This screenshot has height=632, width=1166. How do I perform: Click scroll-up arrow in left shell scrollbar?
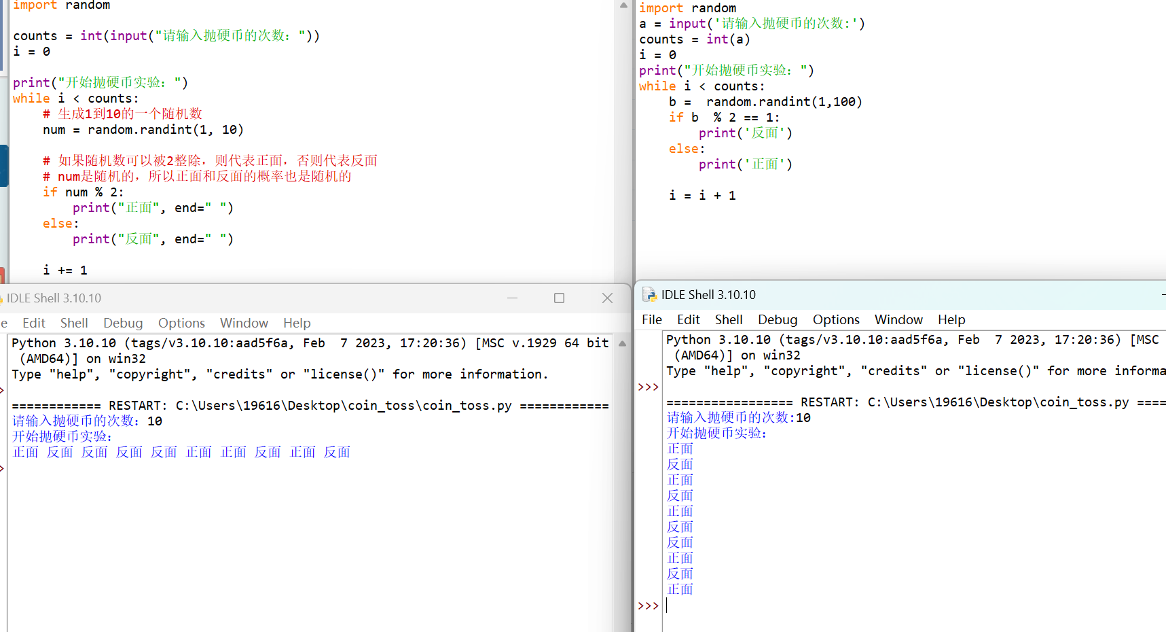coord(622,344)
